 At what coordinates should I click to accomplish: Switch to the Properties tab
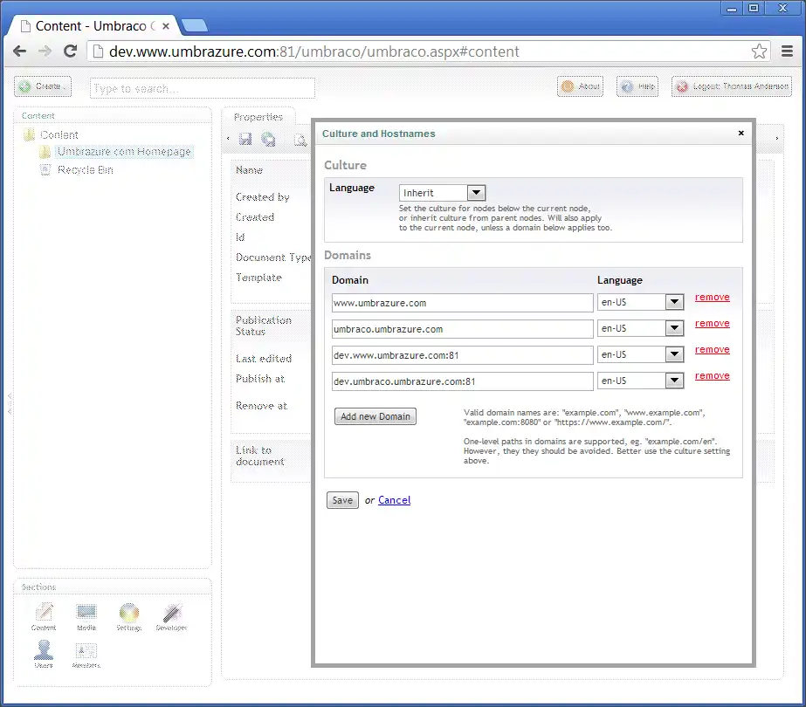tap(258, 117)
